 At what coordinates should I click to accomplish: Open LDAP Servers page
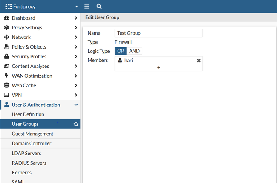click(x=26, y=153)
